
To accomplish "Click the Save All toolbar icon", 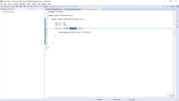I will [8, 6].
